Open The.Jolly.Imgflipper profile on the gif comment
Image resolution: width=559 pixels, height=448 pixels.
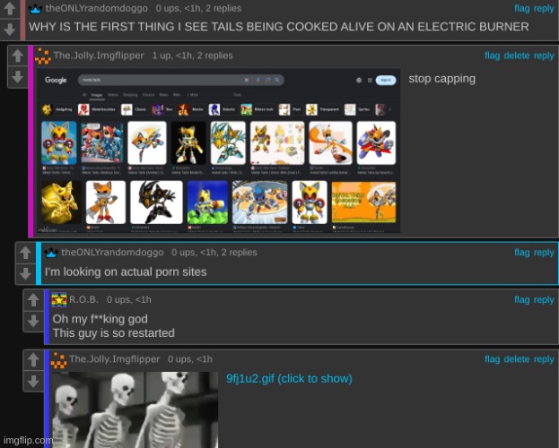(115, 359)
